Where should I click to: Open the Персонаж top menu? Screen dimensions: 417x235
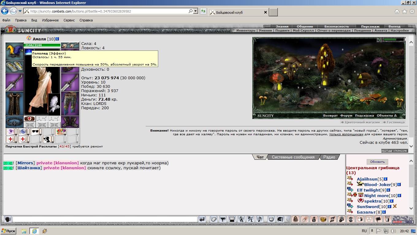[x=370, y=26]
